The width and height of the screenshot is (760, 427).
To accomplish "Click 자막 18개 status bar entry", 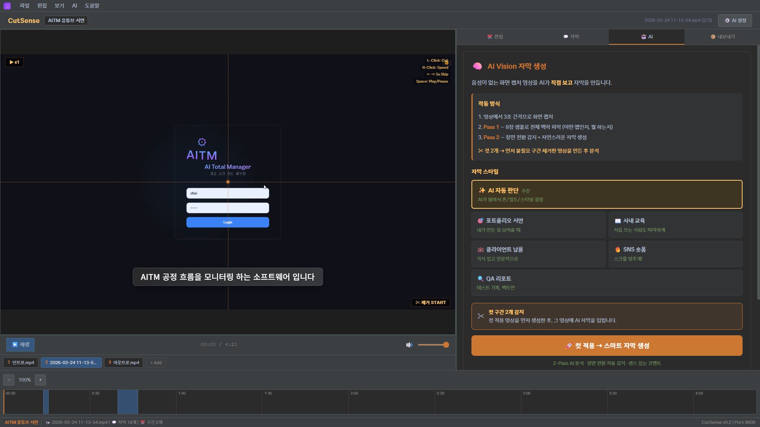I will pyautogui.click(x=125, y=422).
